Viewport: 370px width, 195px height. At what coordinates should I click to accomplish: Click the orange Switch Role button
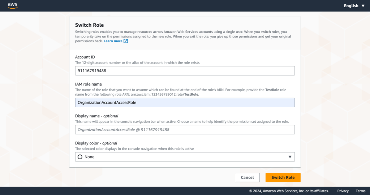pyautogui.click(x=283, y=177)
